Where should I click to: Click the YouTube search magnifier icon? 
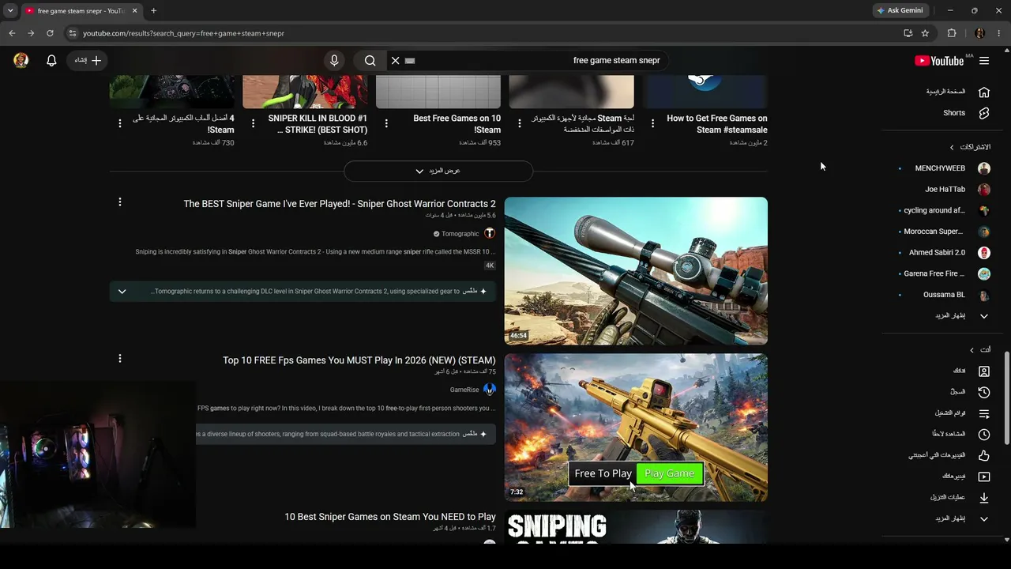click(370, 60)
